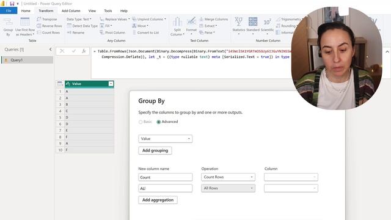Click row 4 cell containing C
Screen dimensions: 391x220
[x=89, y=111]
